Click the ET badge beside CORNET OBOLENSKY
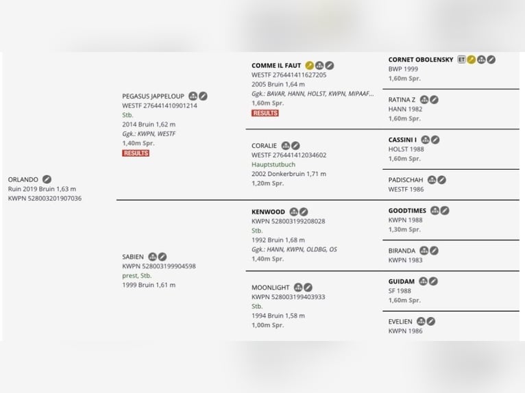 point(461,60)
